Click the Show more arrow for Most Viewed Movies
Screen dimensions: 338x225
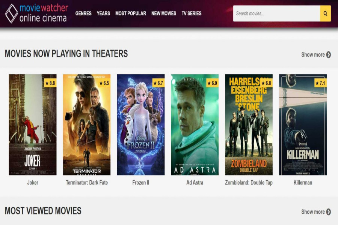tap(329, 212)
